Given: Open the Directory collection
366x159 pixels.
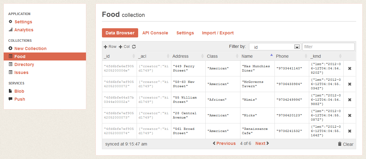Looking at the screenshot, I should (x=24, y=64).
